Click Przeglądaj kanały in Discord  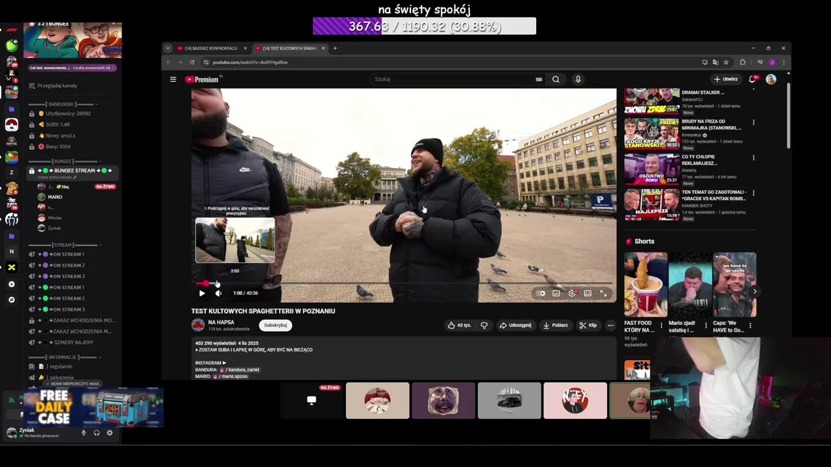[57, 86]
